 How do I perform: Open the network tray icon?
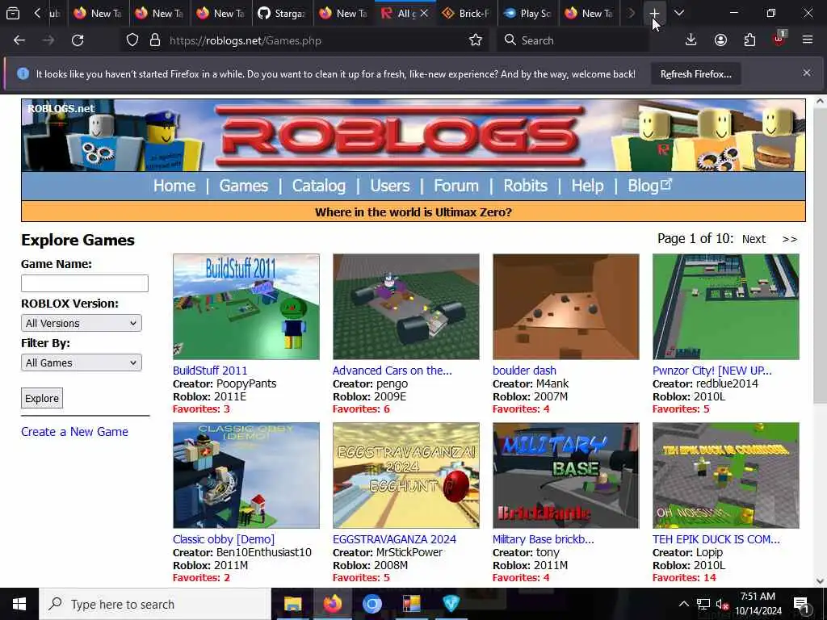pos(703,604)
